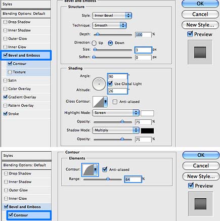Click the white Highlight Mode color swatch
This screenshot has width=220, height=221.
(x=147, y=113)
